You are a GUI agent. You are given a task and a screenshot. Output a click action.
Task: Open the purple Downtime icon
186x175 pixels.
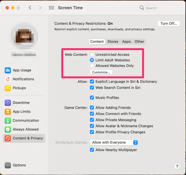[x=8, y=103]
